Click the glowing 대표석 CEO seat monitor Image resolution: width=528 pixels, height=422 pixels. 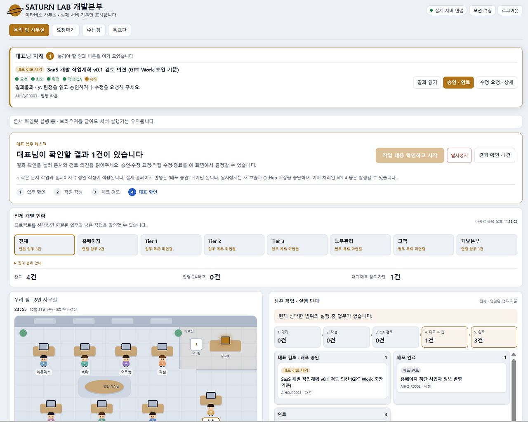coord(225,340)
